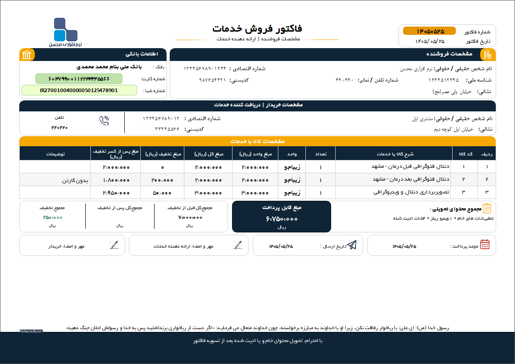Screen dimensions: 515x364
Task: Select the green card number field ۶۰۳۷۹۹
Action: 79,79
